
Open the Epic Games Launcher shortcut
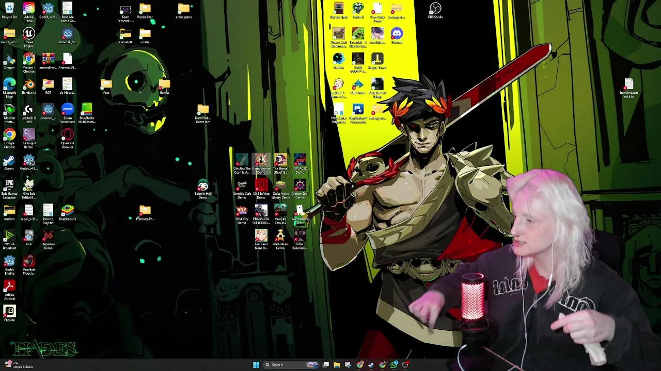click(9, 189)
